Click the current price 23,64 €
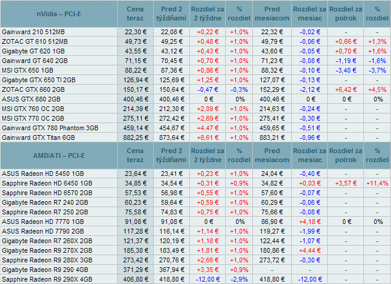Screen dimensions: 391x284 point(136,174)
